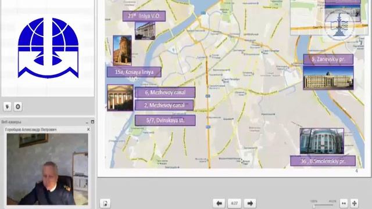Screen dimensions: 372x209
Task: Click the "6, Mezhevoy canal" label
Action: pyautogui.click(x=165, y=92)
